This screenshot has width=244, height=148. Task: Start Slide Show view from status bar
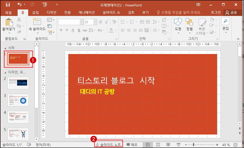[178, 144]
